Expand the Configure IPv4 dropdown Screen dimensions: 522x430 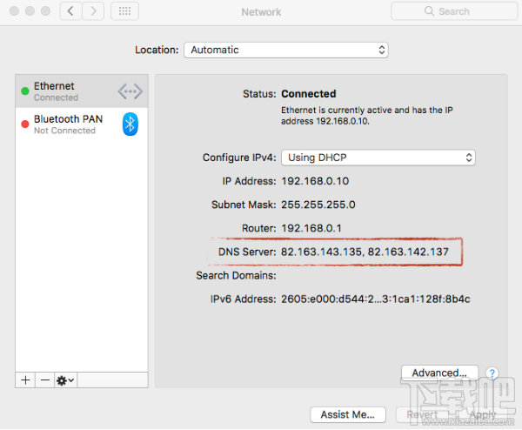(x=378, y=158)
